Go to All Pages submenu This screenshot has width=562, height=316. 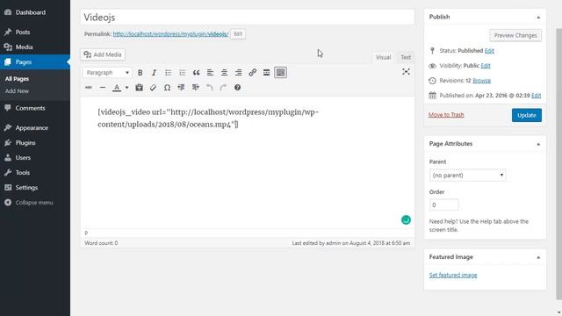tap(17, 79)
